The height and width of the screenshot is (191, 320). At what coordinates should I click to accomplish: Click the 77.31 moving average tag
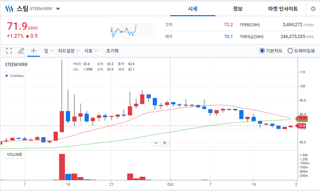click(302, 118)
